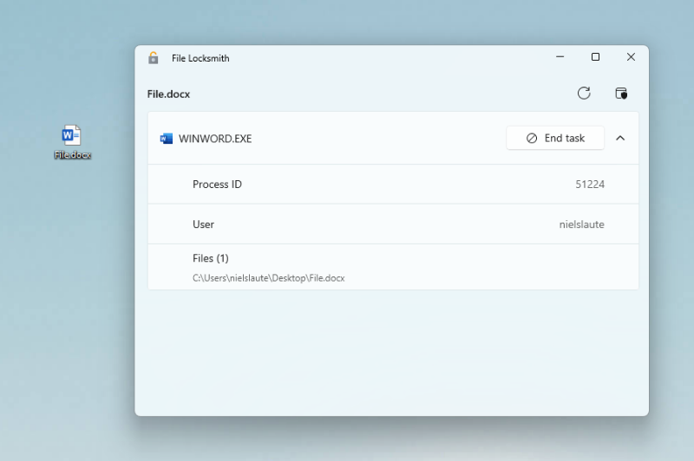
Task: Click the Files (1) heading
Action: click(210, 258)
